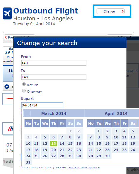Pick April 30 in the calendar
Screen dimensions: 139x174
point(107,156)
